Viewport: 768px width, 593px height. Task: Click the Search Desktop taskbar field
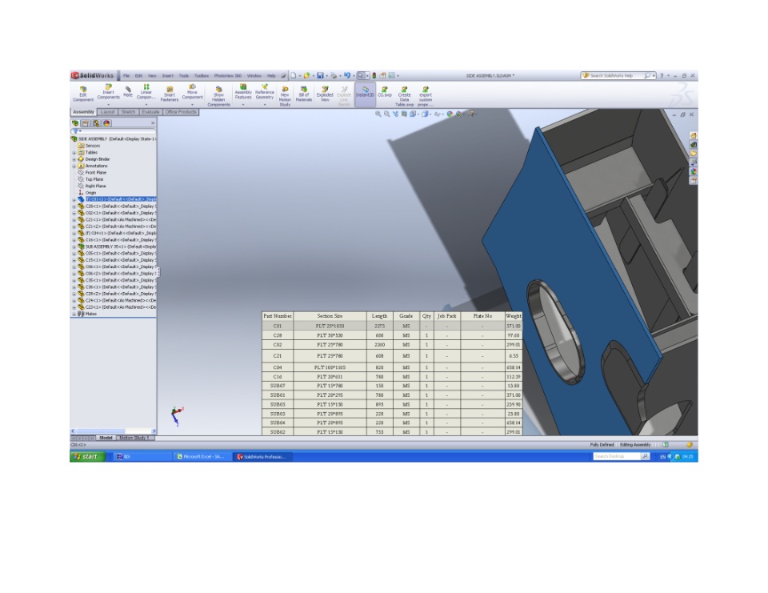coord(616,456)
